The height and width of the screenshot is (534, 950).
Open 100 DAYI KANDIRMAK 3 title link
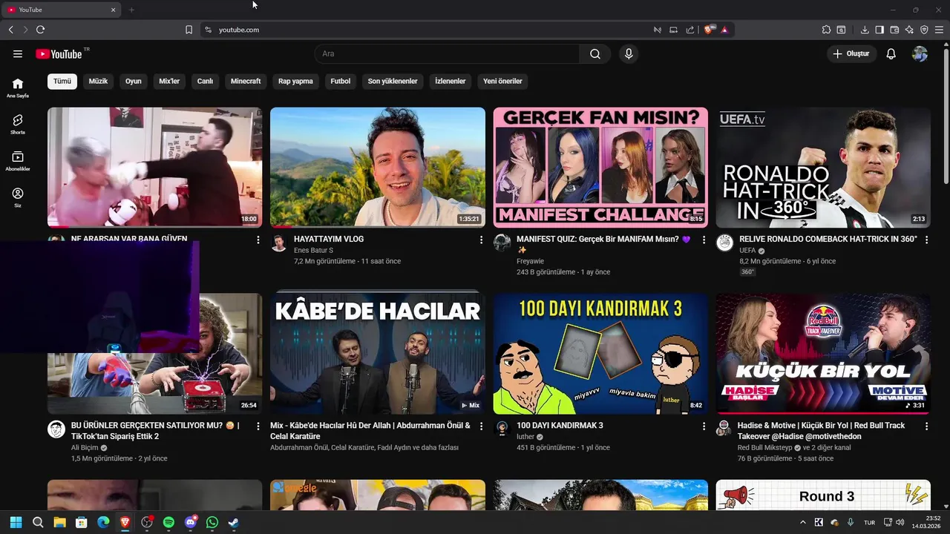click(x=560, y=426)
